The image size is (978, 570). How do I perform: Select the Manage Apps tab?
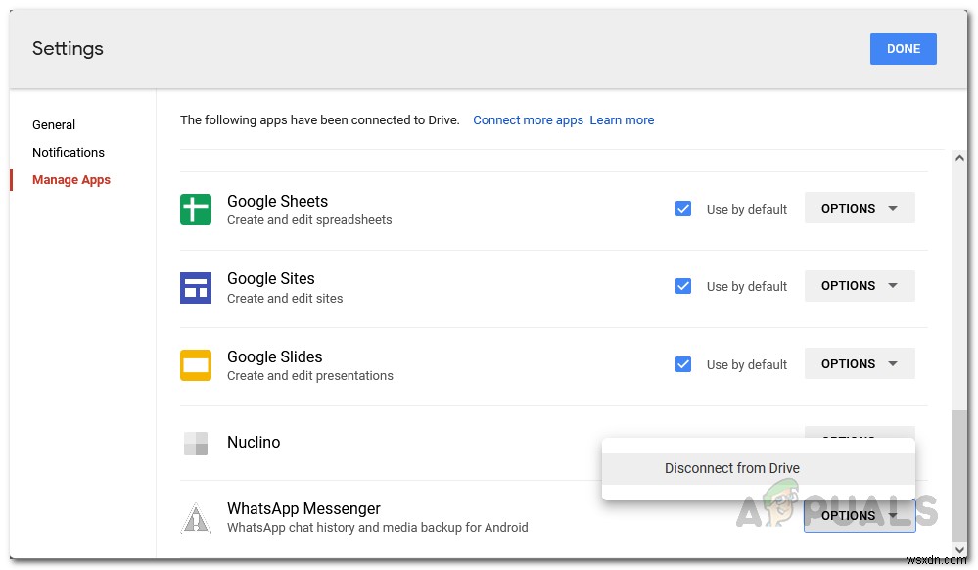coord(71,180)
